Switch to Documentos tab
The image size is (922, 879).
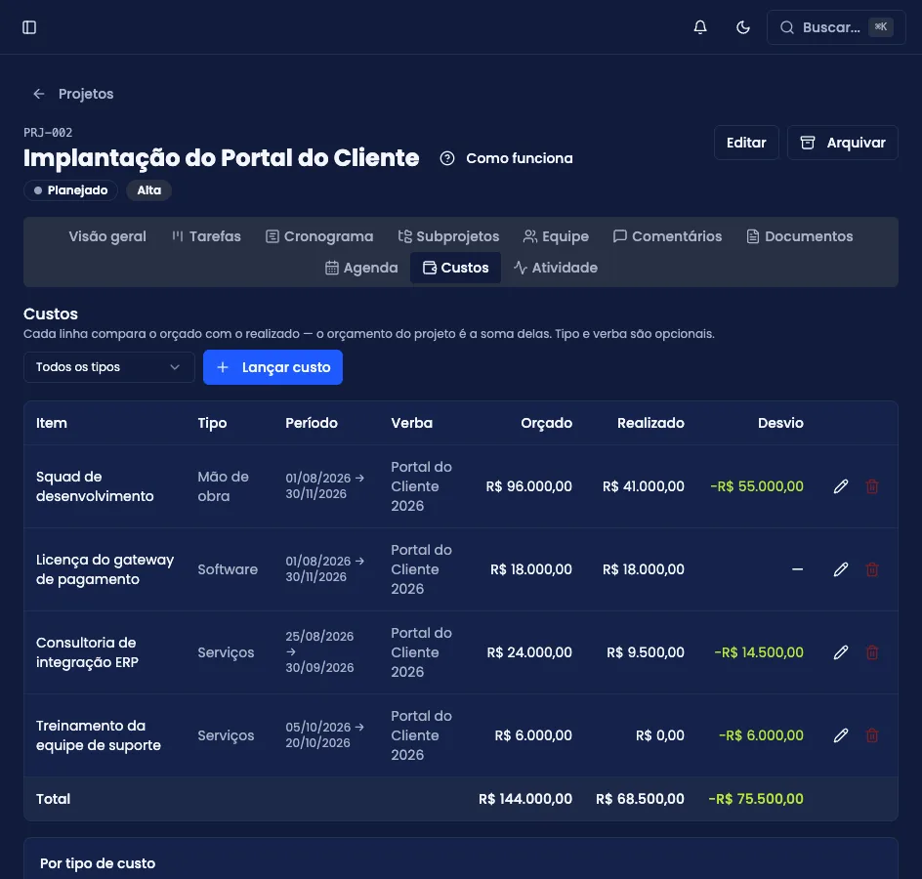coord(800,236)
